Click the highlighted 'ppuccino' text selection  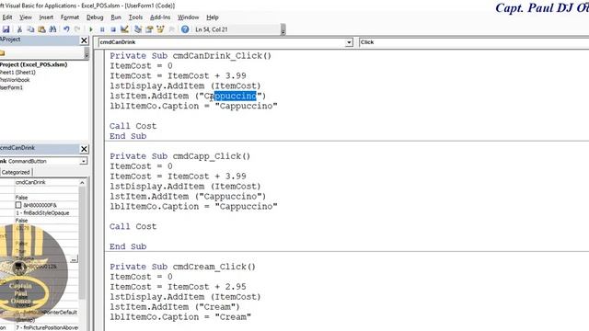236,96
